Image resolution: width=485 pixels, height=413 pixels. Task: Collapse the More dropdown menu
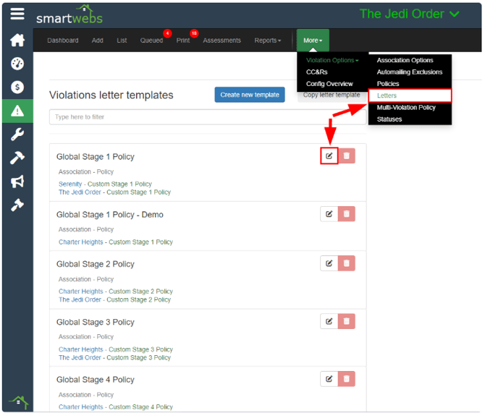pos(313,41)
